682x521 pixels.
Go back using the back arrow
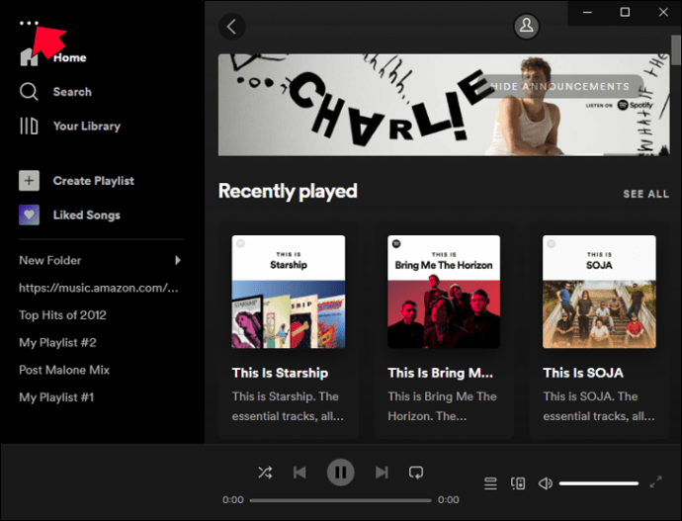(x=232, y=27)
